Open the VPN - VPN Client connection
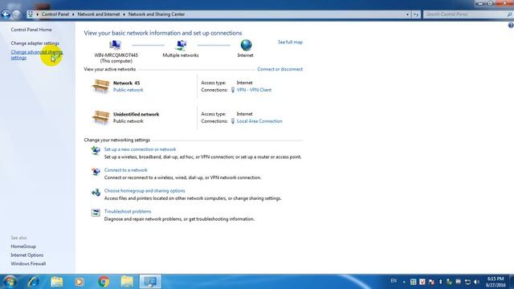Viewport: 514px width, 289px height. pyautogui.click(x=254, y=90)
